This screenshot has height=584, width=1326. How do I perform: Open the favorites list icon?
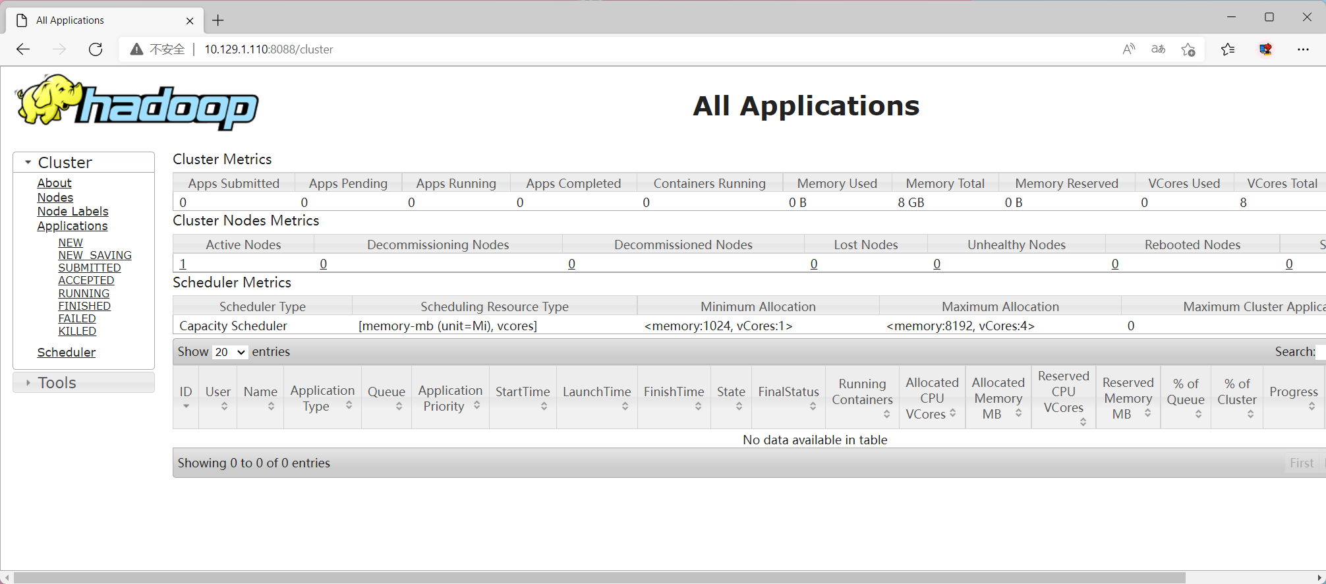(1228, 49)
